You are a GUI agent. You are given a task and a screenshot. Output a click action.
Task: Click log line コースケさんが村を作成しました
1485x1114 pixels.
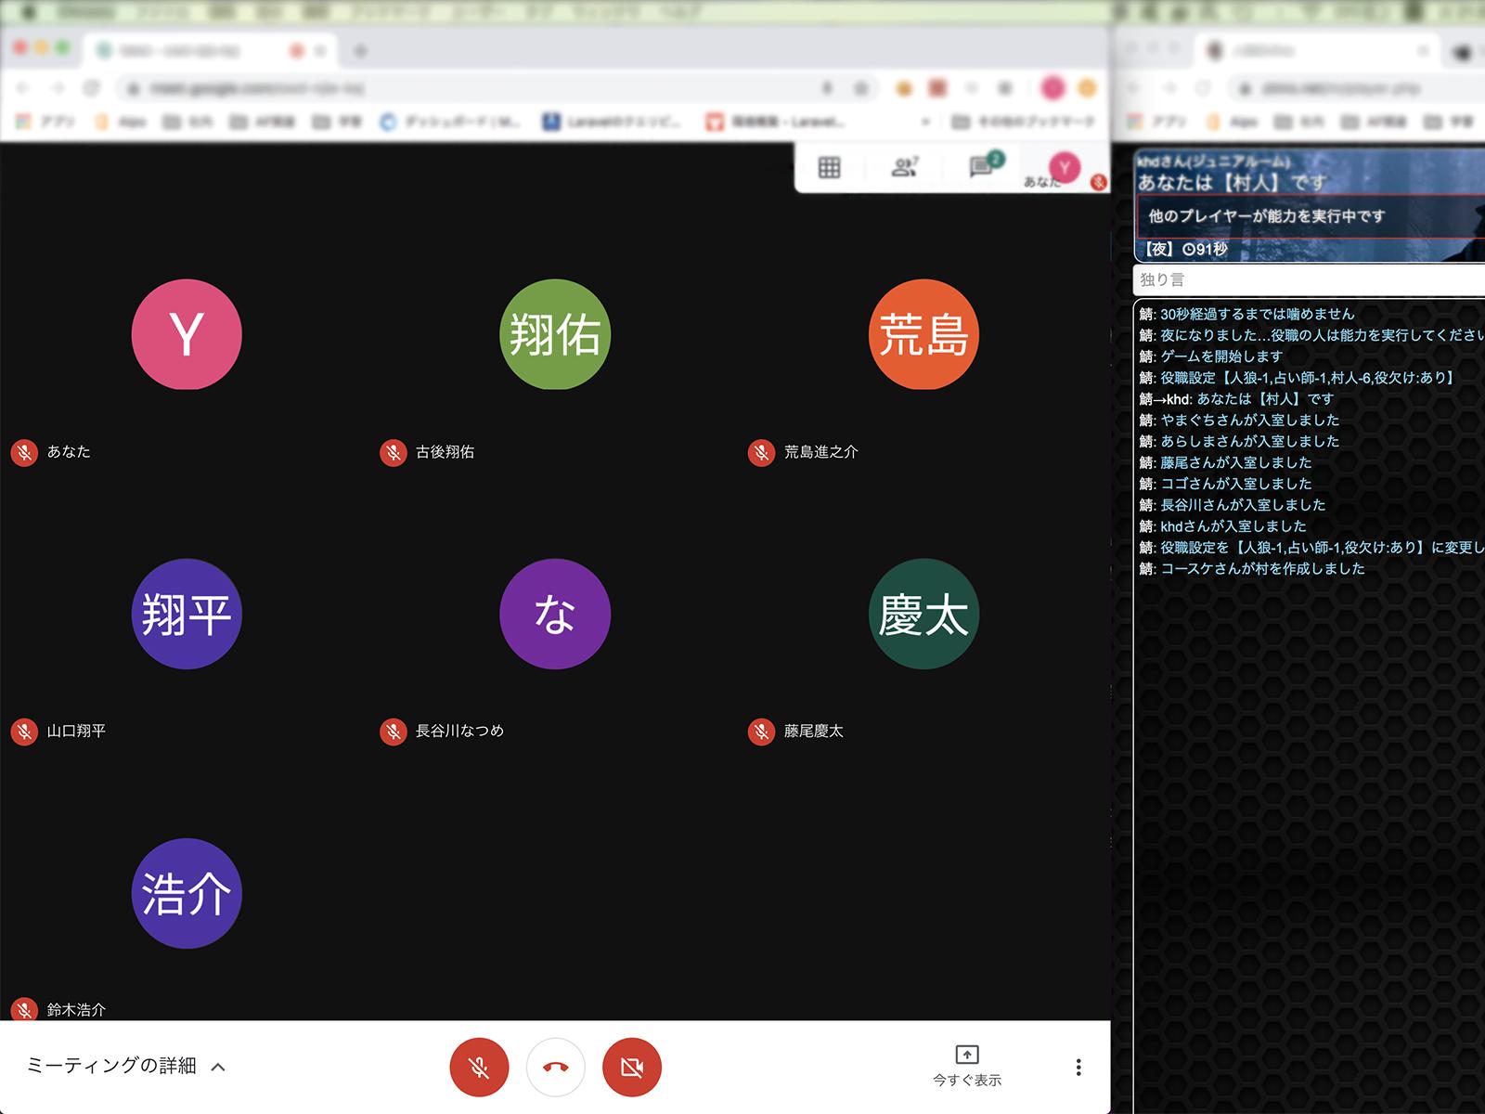click(x=1252, y=569)
